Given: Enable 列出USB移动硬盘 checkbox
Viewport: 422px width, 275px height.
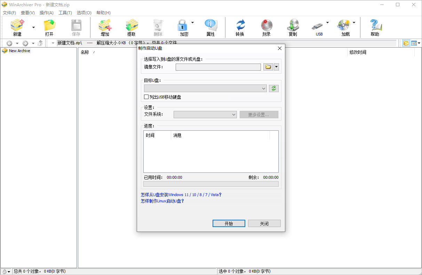Looking at the screenshot, I should coord(146,97).
